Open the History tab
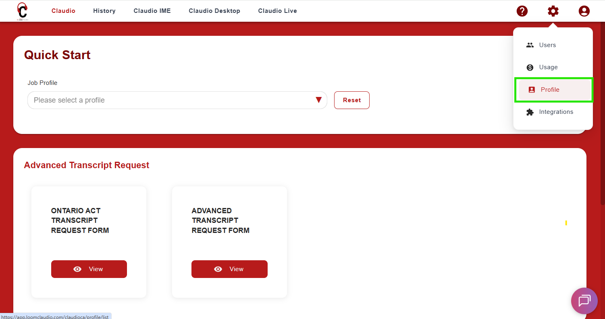The width and height of the screenshot is (605, 319). [x=104, y=11]
